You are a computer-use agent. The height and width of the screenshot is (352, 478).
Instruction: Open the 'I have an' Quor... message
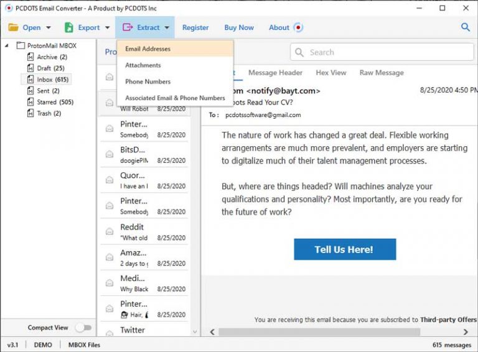point(144,180)
